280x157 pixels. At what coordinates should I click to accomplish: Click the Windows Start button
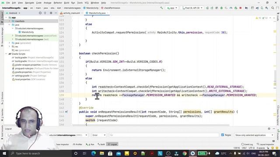coord(4,153)
